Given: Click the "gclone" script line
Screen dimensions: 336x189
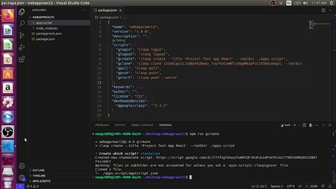Looking at the screenshot, I should pos(211,64).
